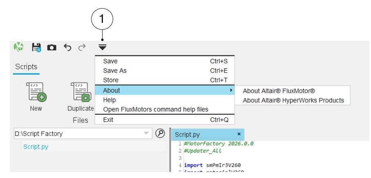Click the Script Factory logo icon

[x=18, y=47]
